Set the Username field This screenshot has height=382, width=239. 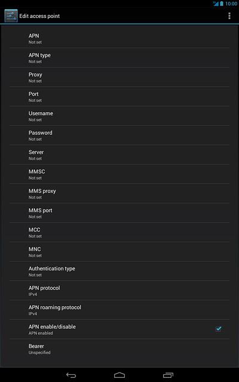point(119,116)
